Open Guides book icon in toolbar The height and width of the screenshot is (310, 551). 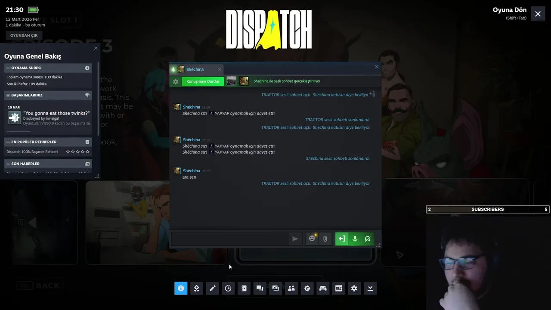pyautogui.click(x=244, y=288)
